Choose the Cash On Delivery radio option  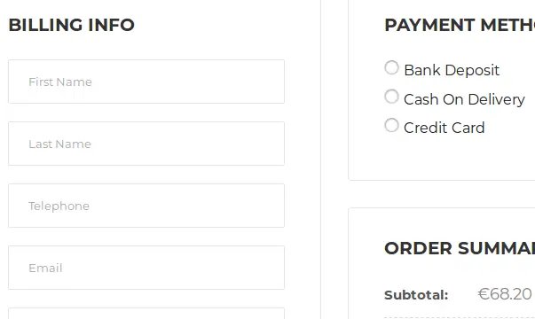click(391, 97)
